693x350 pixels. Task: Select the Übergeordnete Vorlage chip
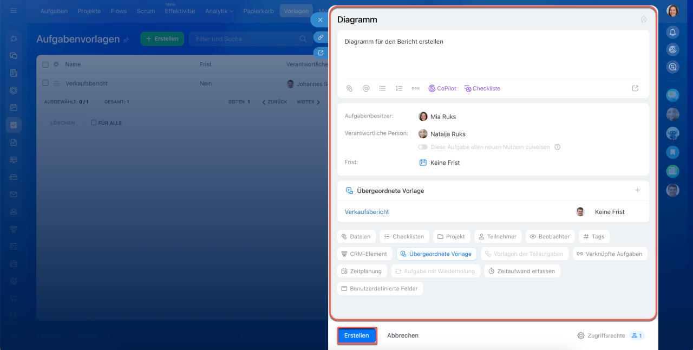coord(437,254)
